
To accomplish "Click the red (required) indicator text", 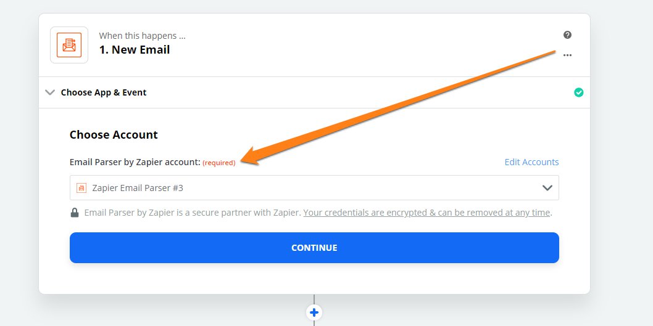I will point(218,163).
